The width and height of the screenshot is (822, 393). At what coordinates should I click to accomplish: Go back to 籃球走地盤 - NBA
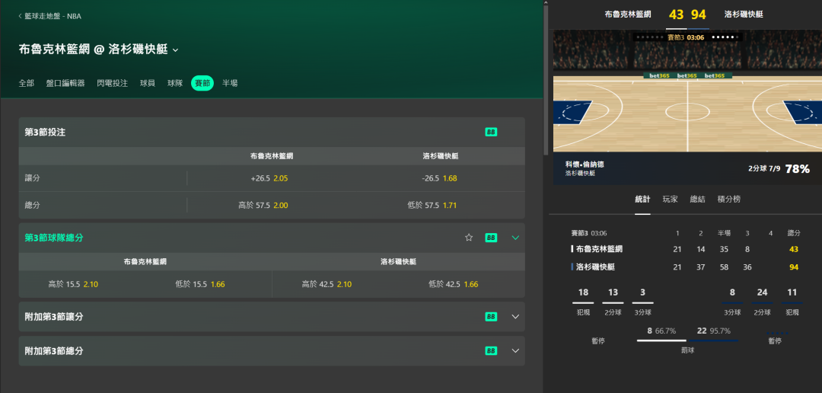click(49, 16)
